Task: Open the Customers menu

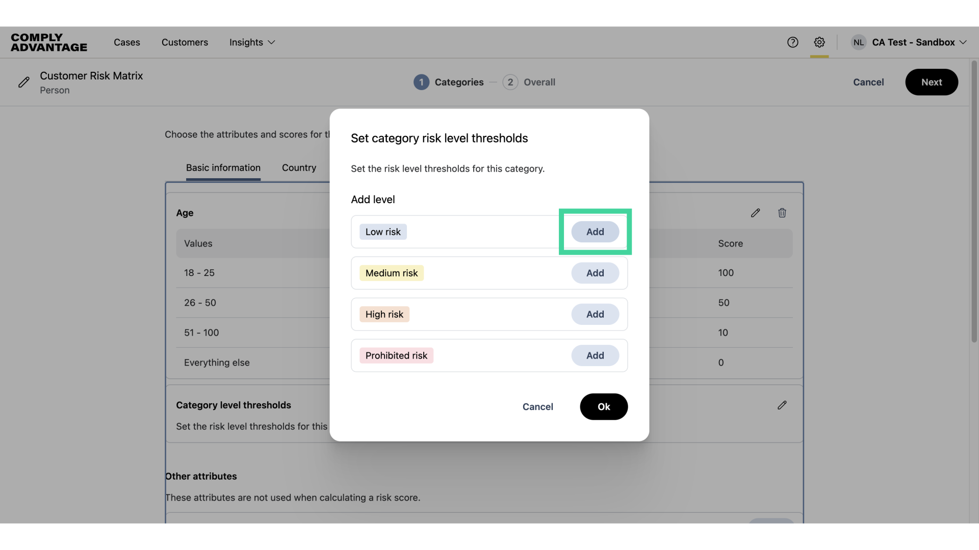Action: (185, 42)
